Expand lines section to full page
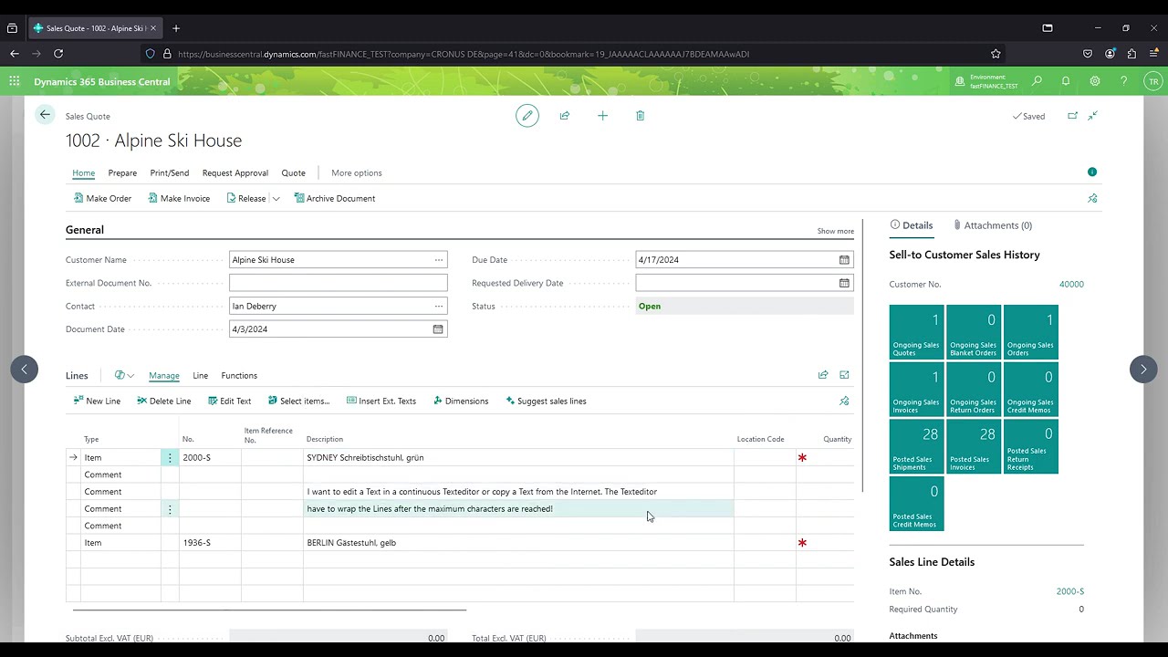 click(844, 375)
